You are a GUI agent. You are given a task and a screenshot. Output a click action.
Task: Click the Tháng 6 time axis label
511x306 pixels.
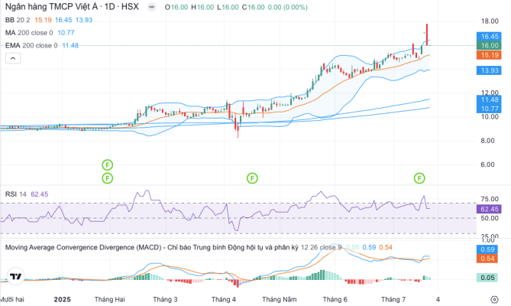point(335,299)
